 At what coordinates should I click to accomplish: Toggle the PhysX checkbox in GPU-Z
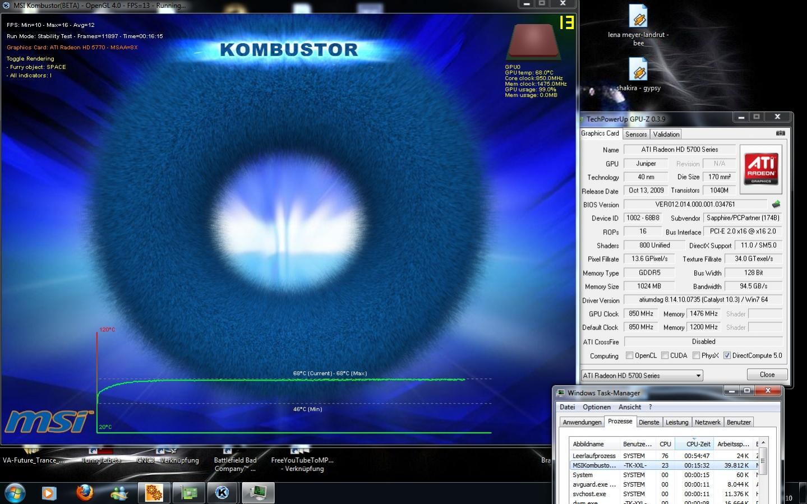tap(696, 355)
